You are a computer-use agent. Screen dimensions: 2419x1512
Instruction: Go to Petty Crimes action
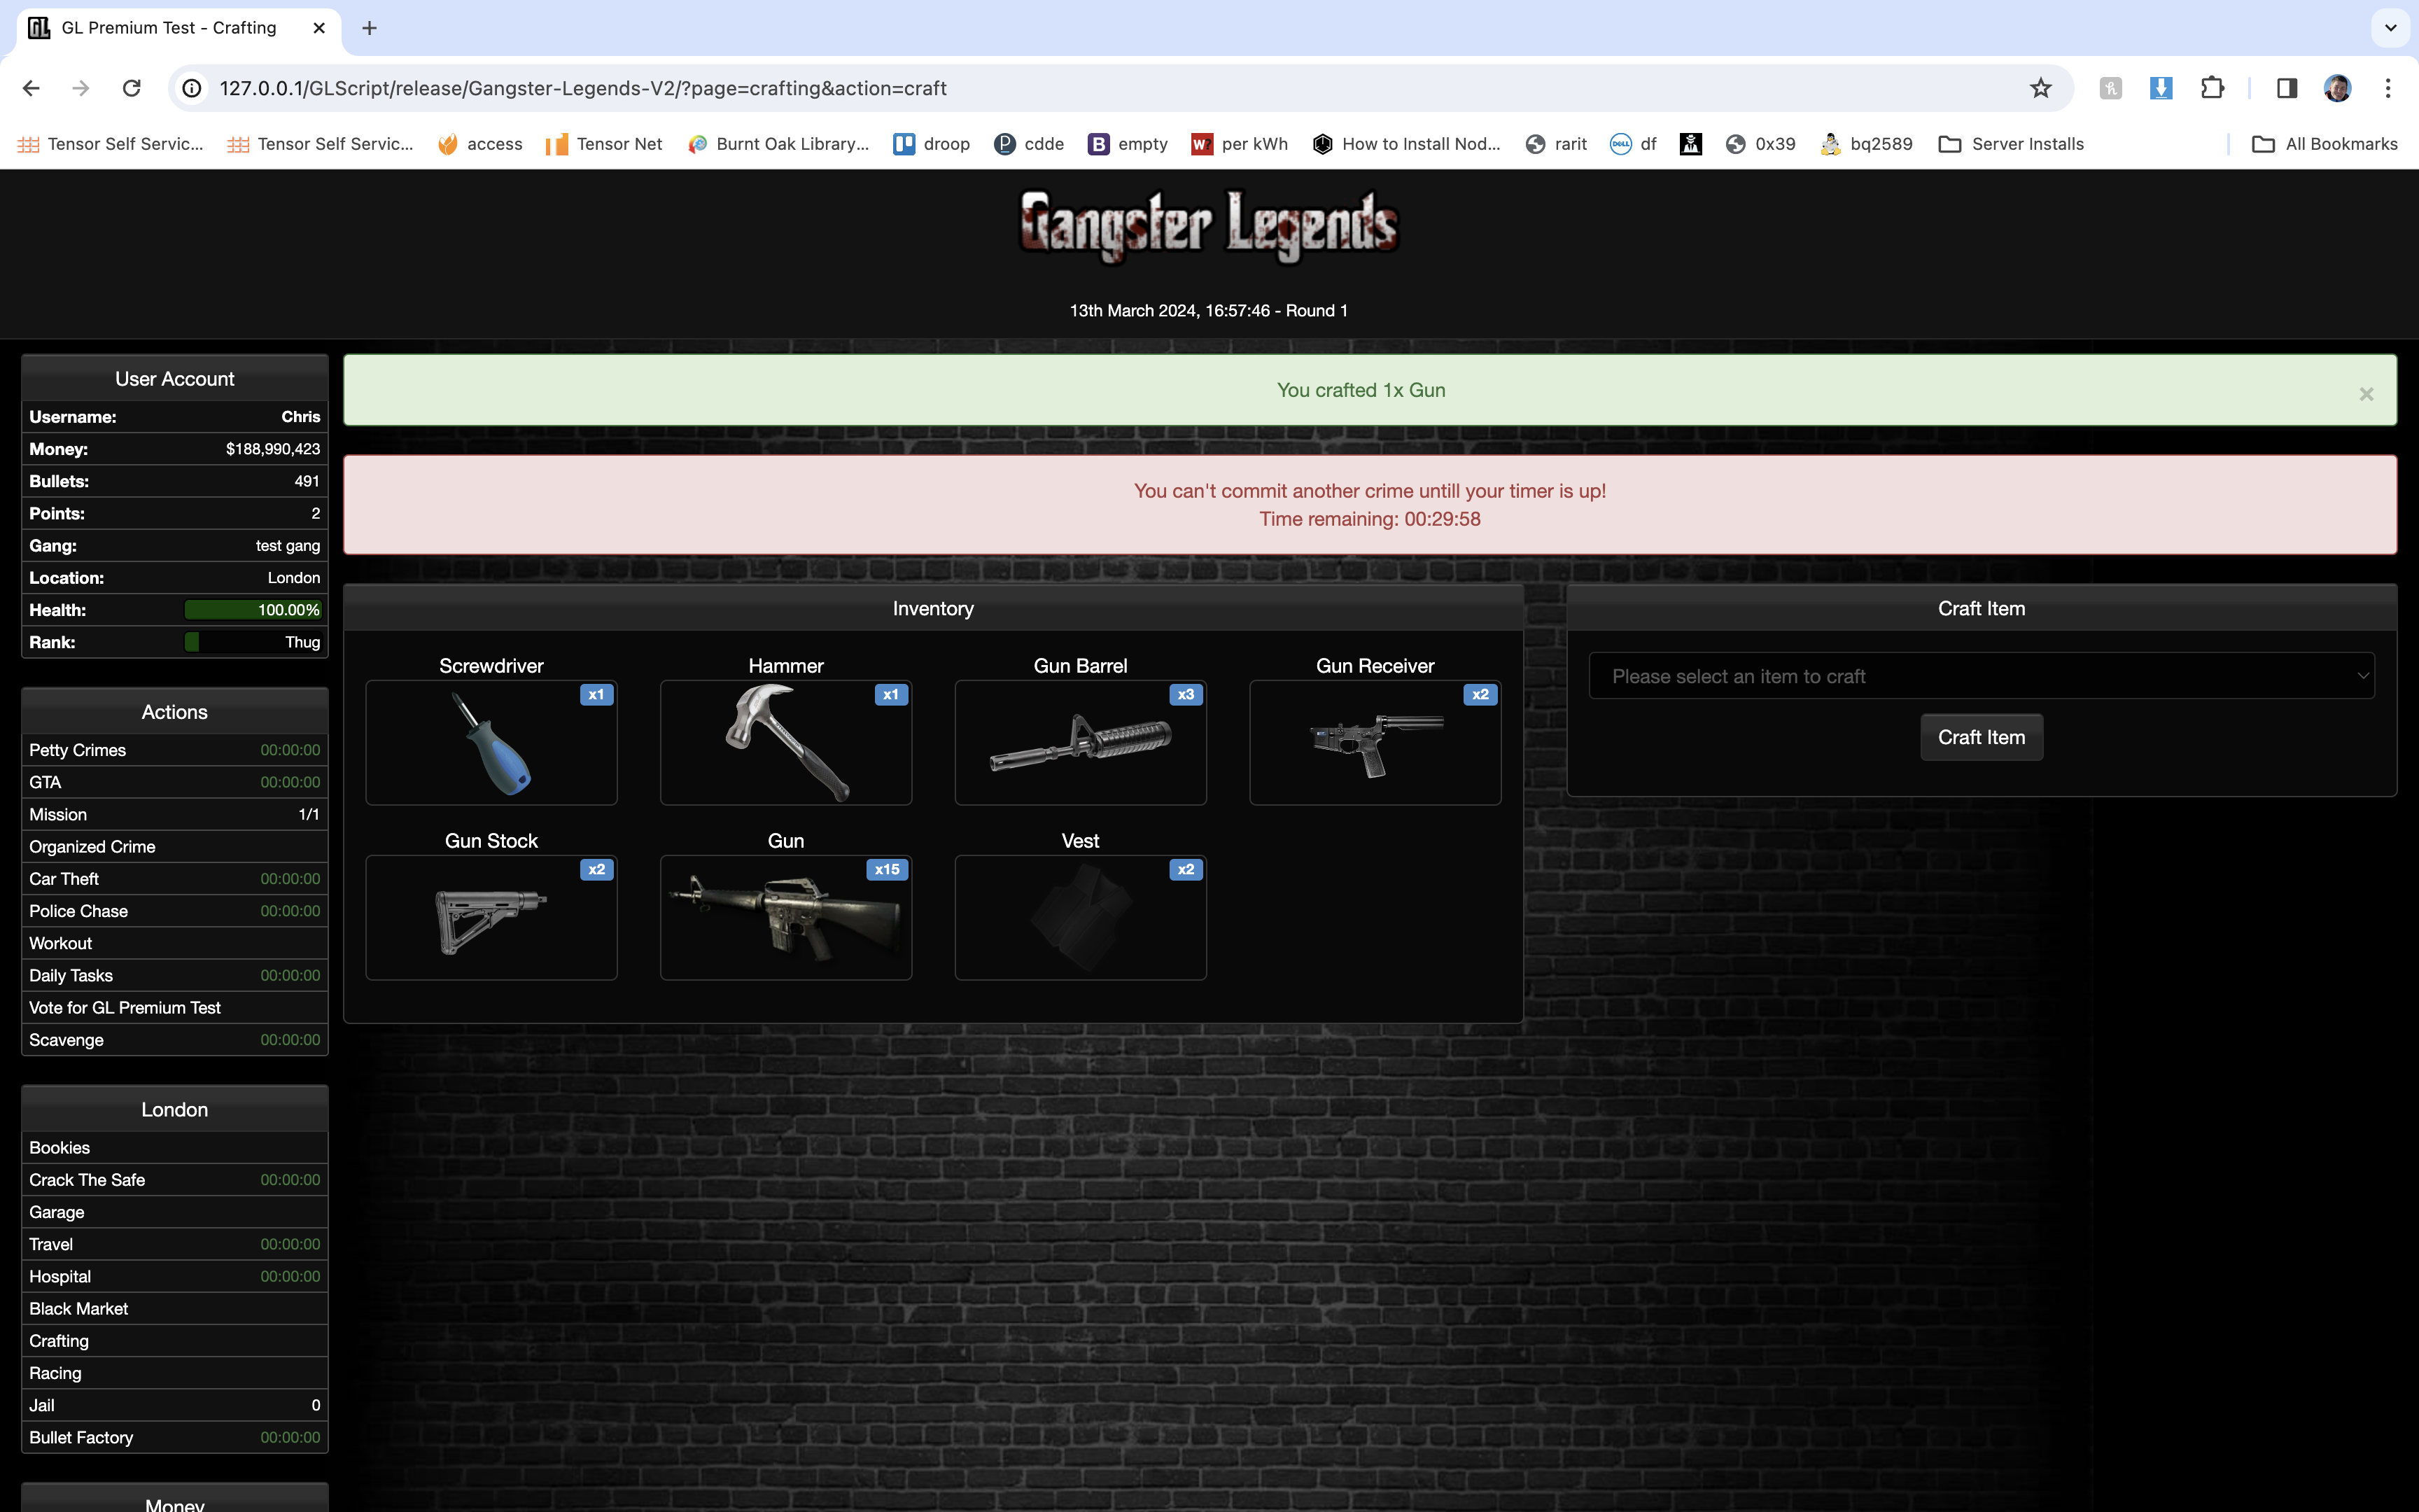(x=78, y=750)
